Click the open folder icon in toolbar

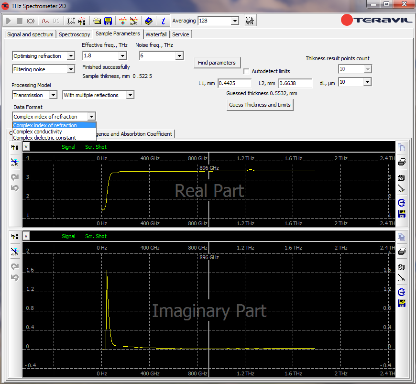tap(97, 21)
